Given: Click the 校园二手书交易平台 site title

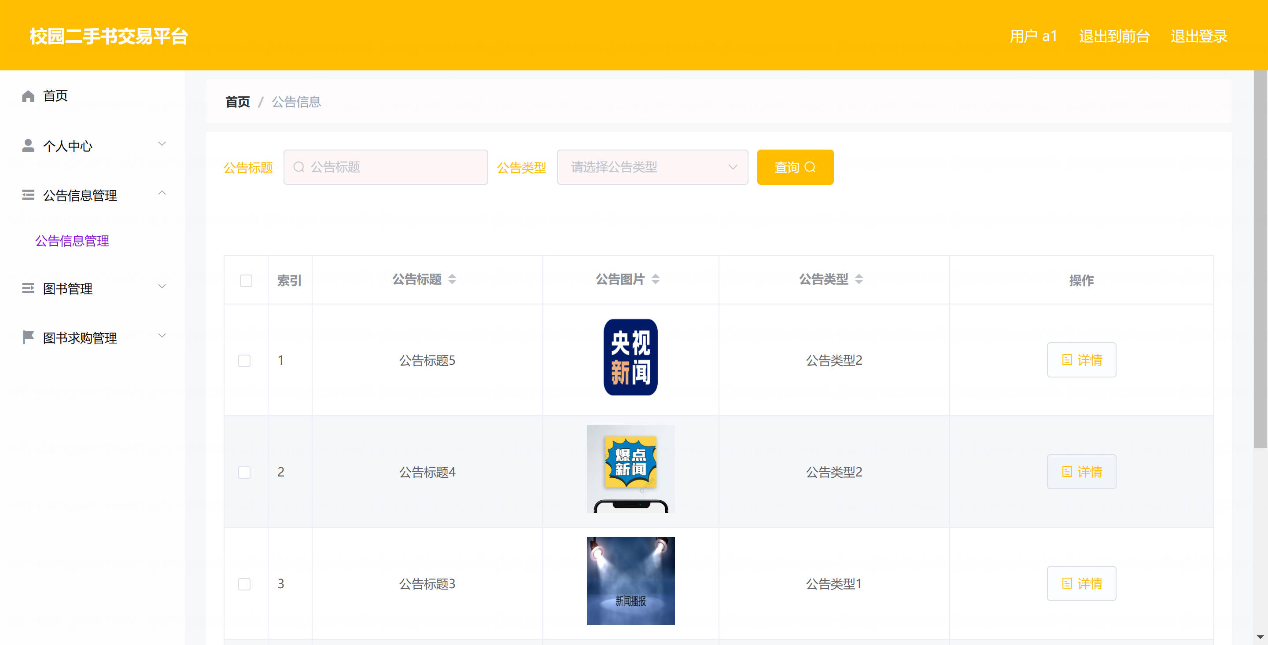Looking at the screenshot, I should click(109, 36).
